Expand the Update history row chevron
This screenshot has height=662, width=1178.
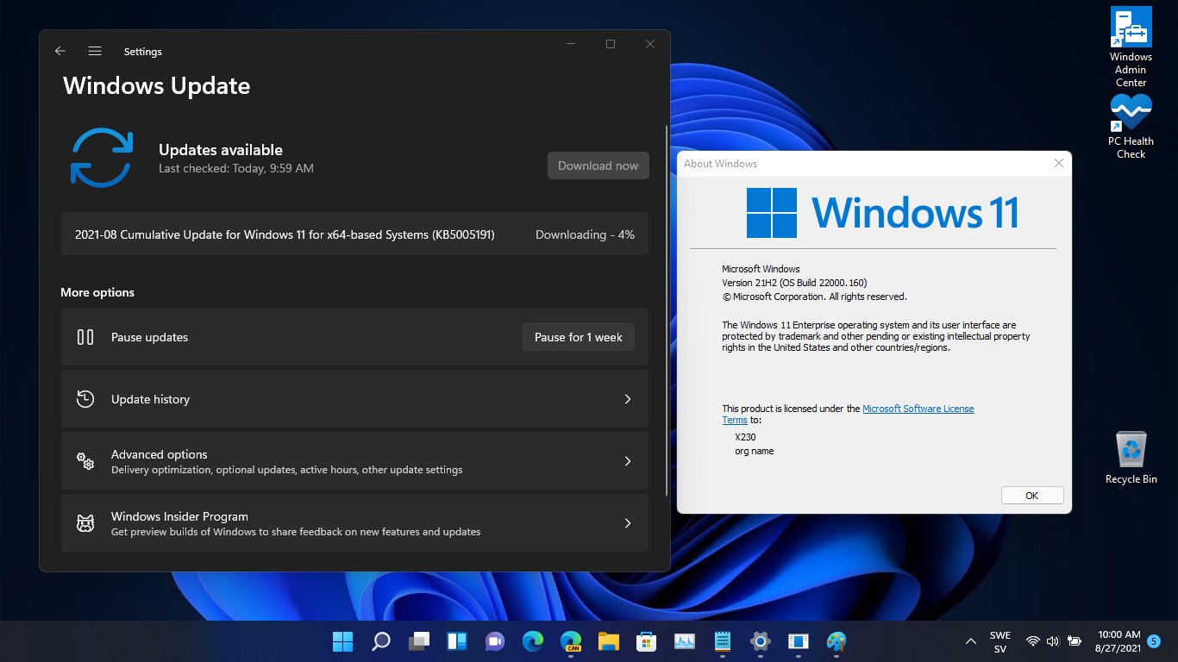click(628, 398)
